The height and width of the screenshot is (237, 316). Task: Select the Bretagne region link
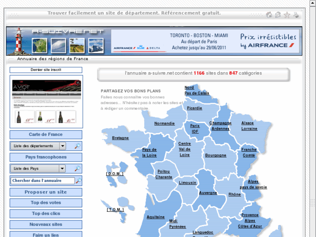pyautogui.click(x=120, y=138)
